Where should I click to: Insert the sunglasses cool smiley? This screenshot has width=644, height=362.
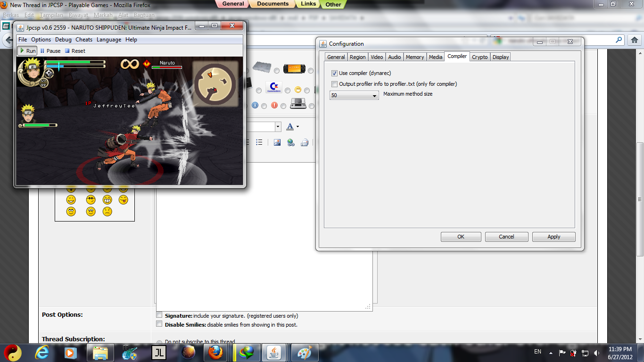[91, 200]
